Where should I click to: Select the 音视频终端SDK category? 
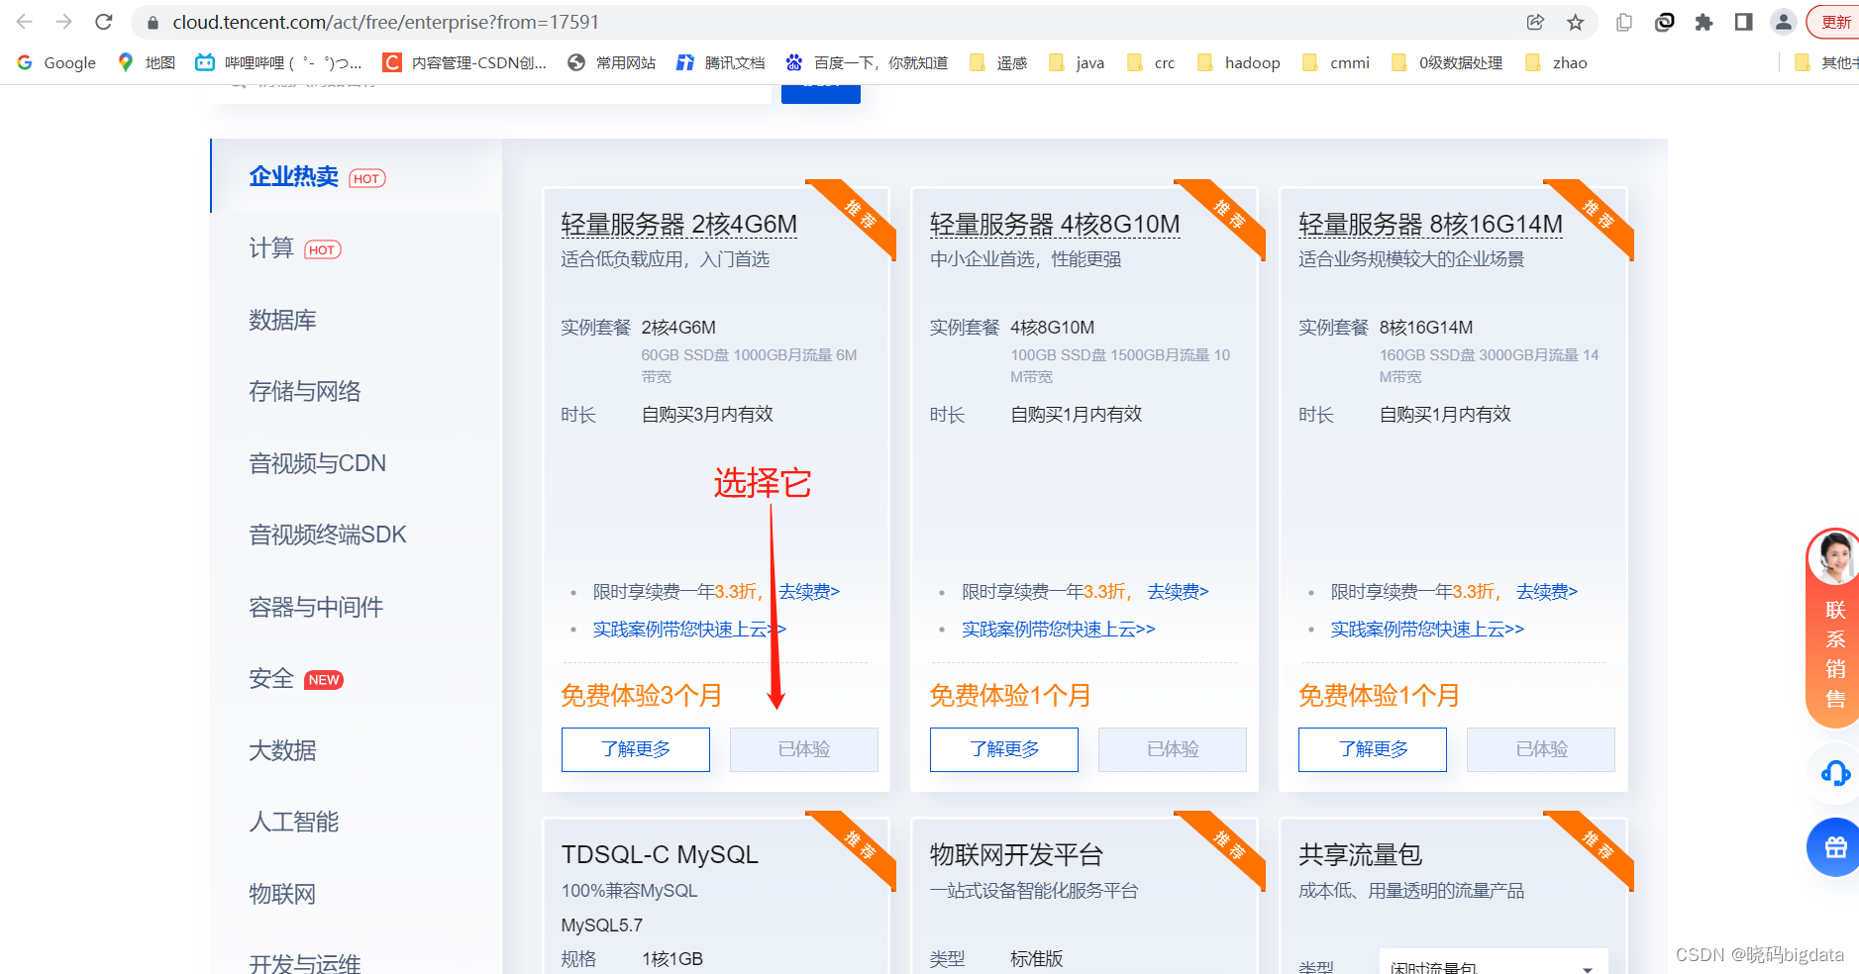tap(328, 535)
